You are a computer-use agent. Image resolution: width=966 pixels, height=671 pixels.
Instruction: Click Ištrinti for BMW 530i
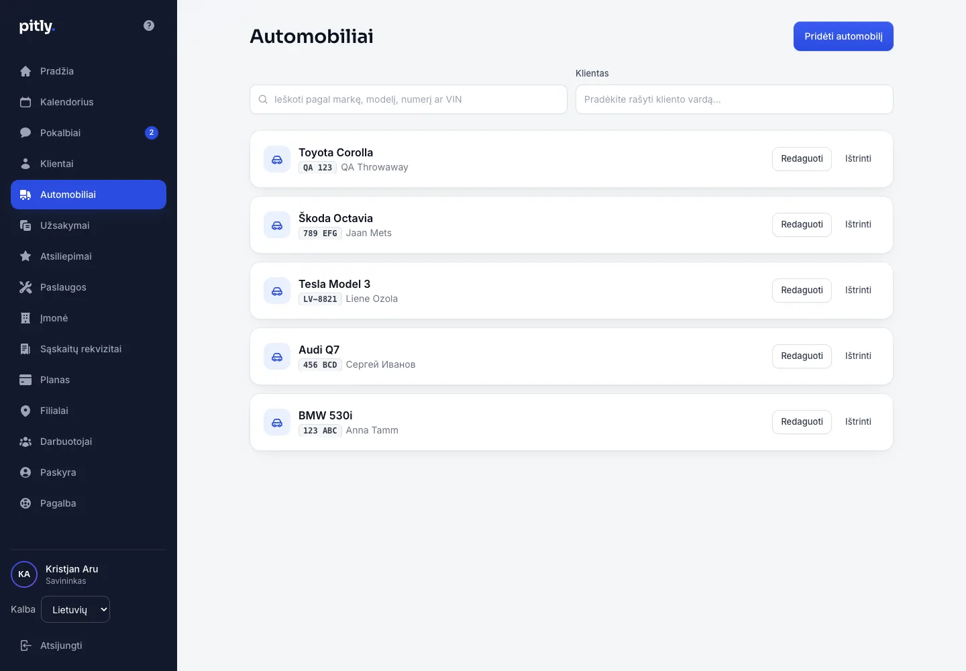(x=858, y=422)
